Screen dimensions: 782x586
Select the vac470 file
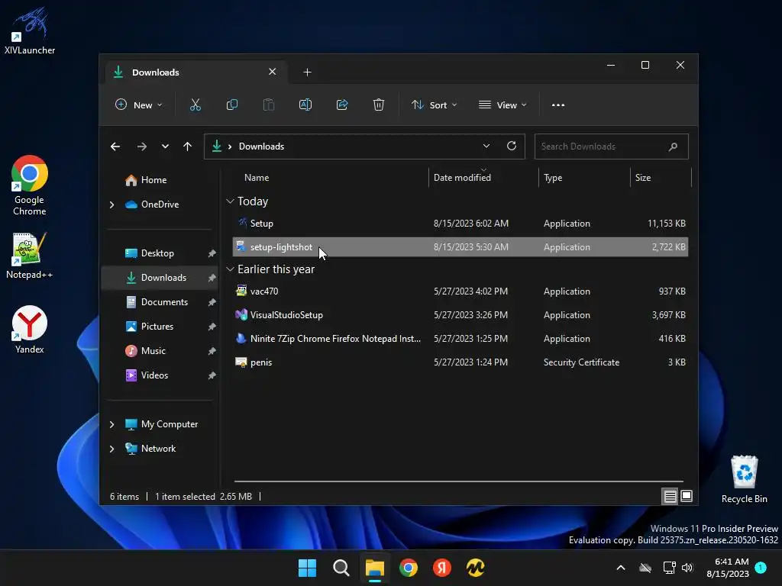click(460, 291)
